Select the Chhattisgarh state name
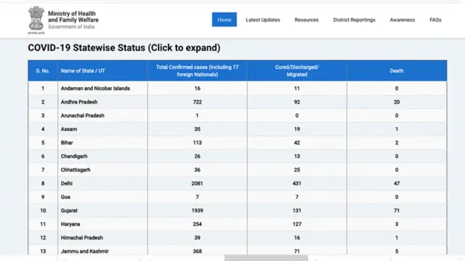 76,170
